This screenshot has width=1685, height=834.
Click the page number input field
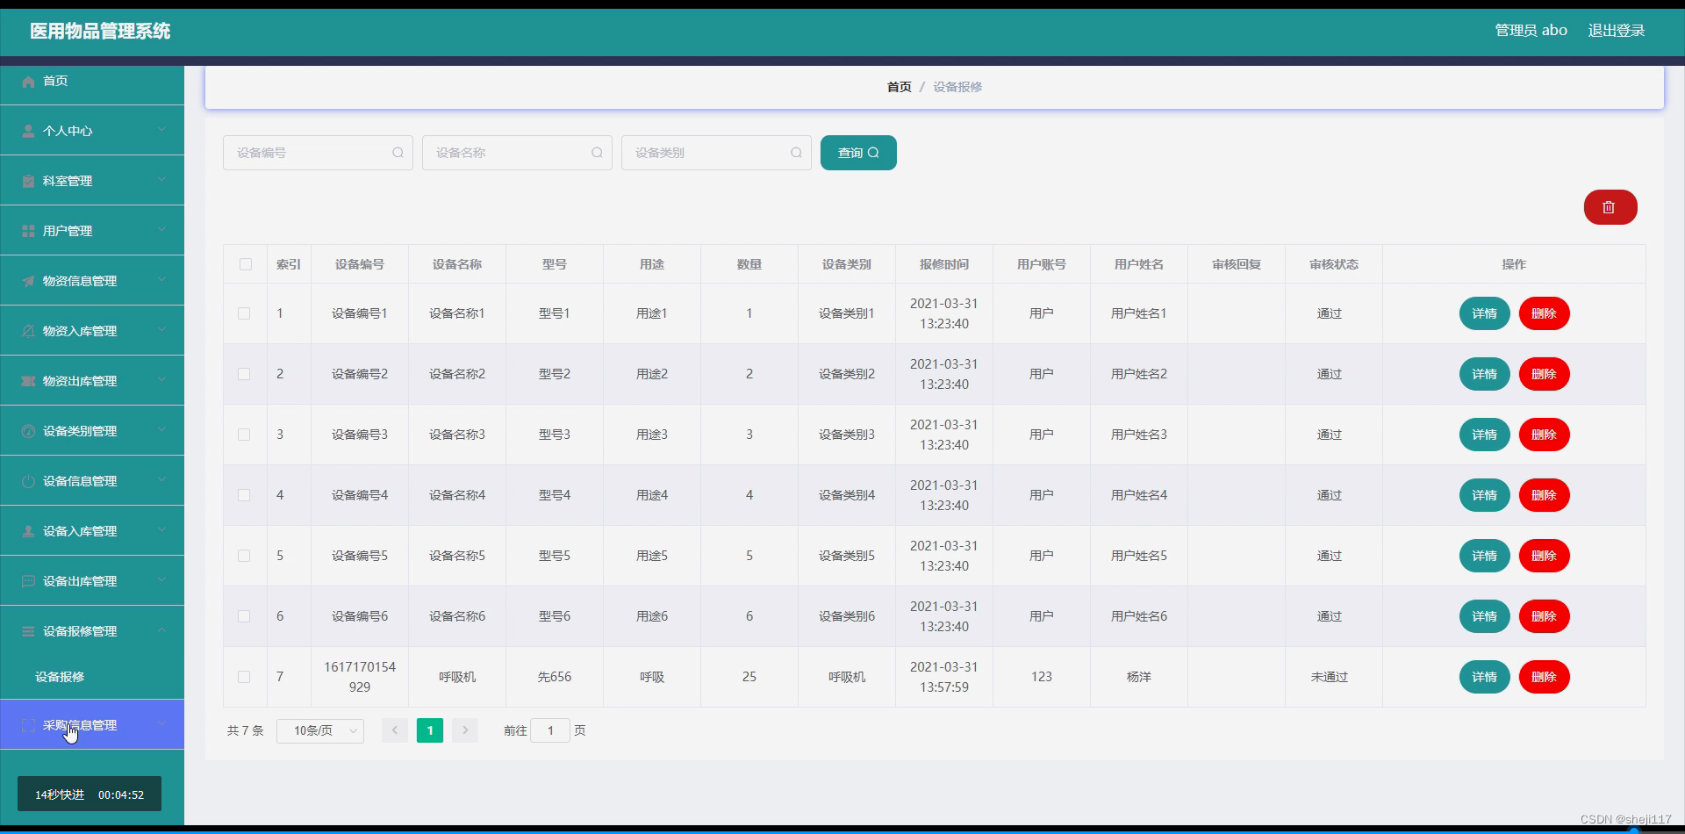click(551, 730)
